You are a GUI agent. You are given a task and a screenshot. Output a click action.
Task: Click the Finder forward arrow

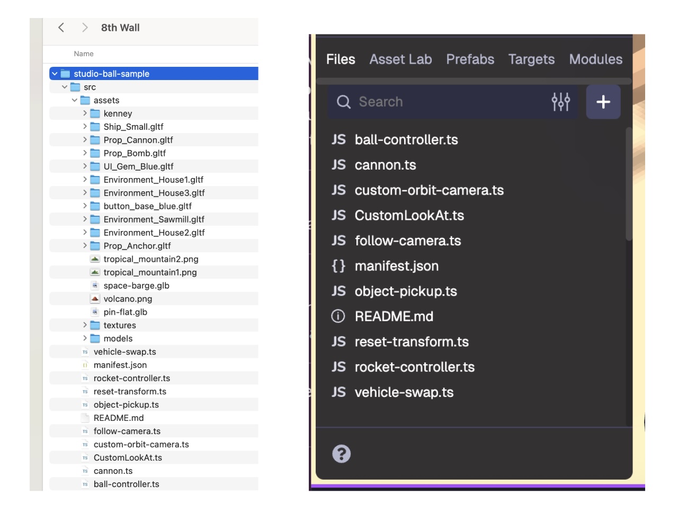[x=85, y=28]
